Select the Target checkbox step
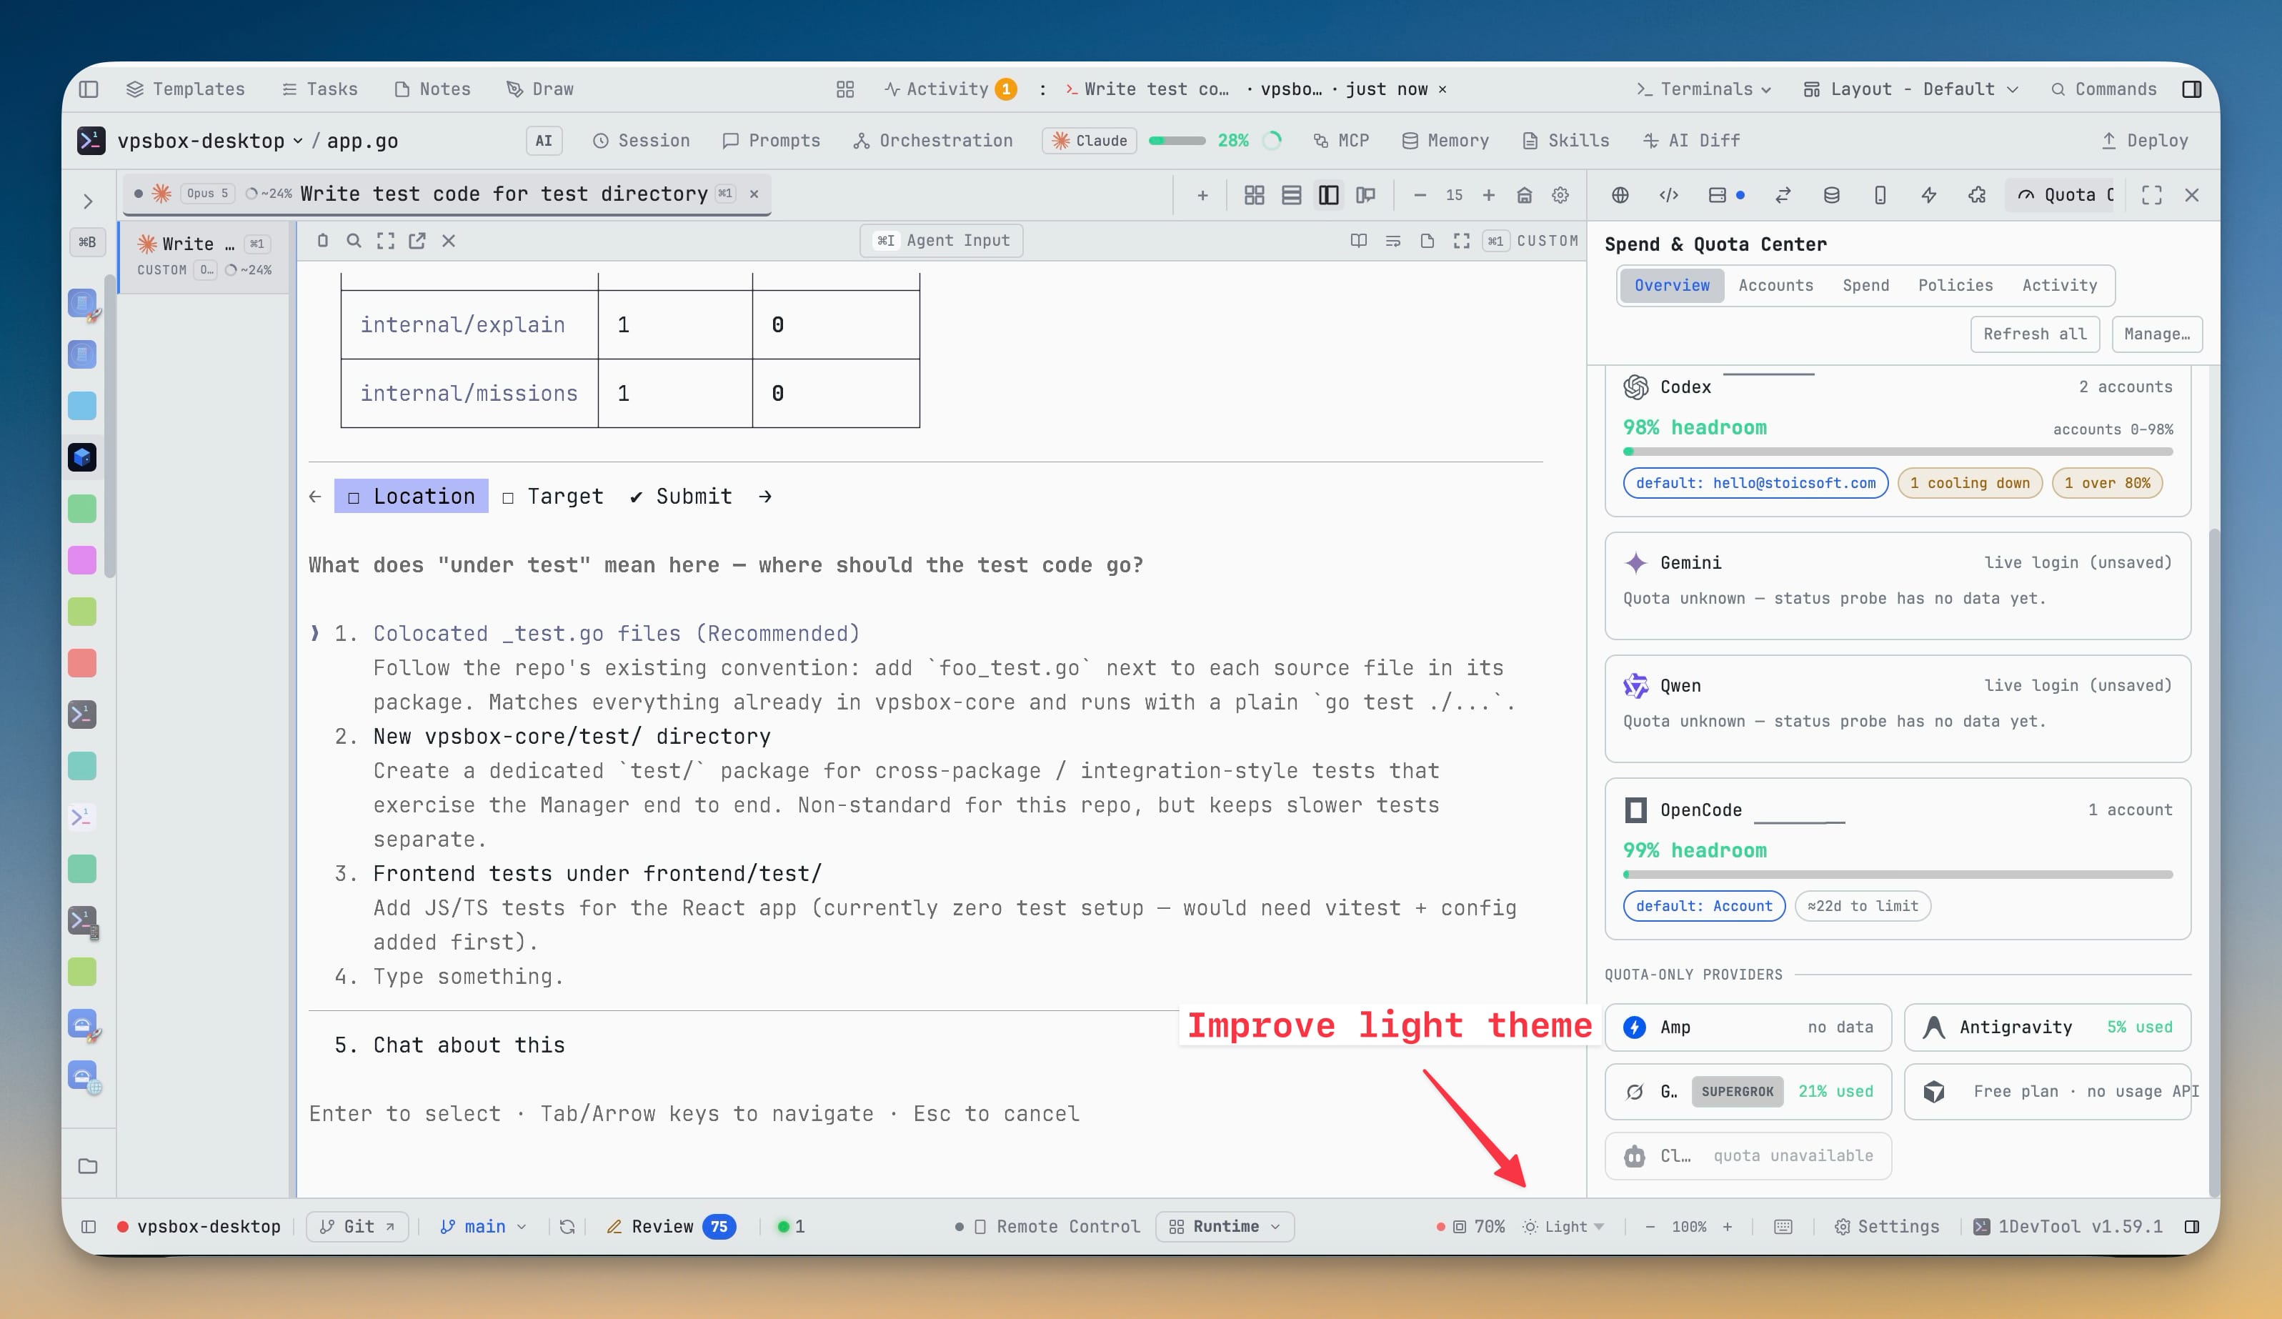Image resolution: width=2282 pixels, height=1319 pixels. click(x=552, y=496)
